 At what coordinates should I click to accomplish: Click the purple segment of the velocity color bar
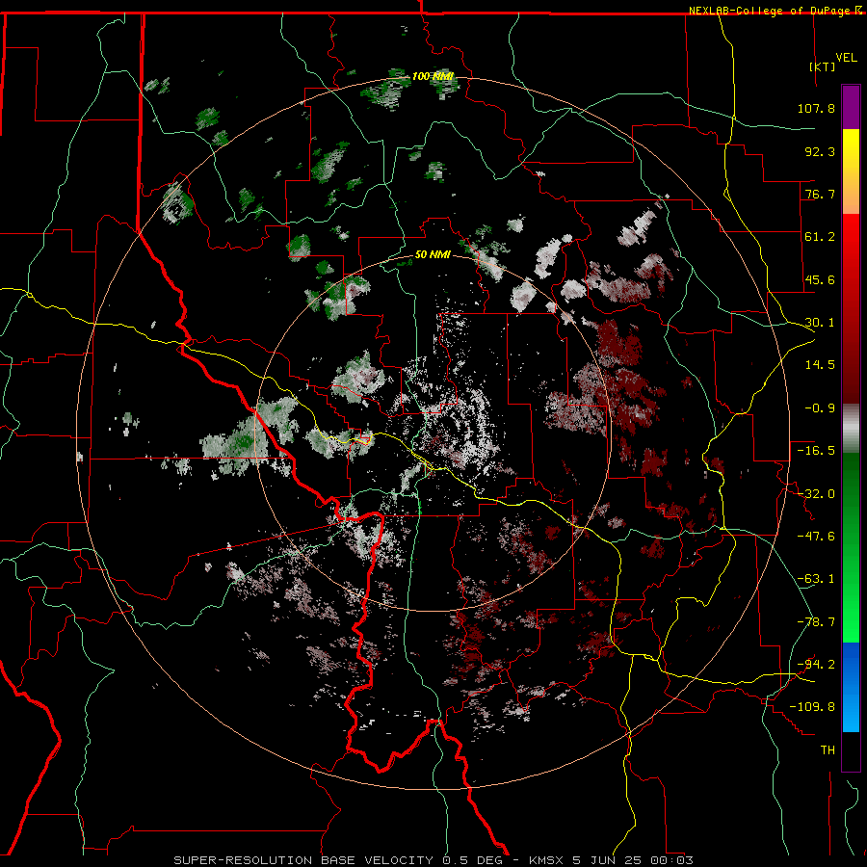(851, 107)
